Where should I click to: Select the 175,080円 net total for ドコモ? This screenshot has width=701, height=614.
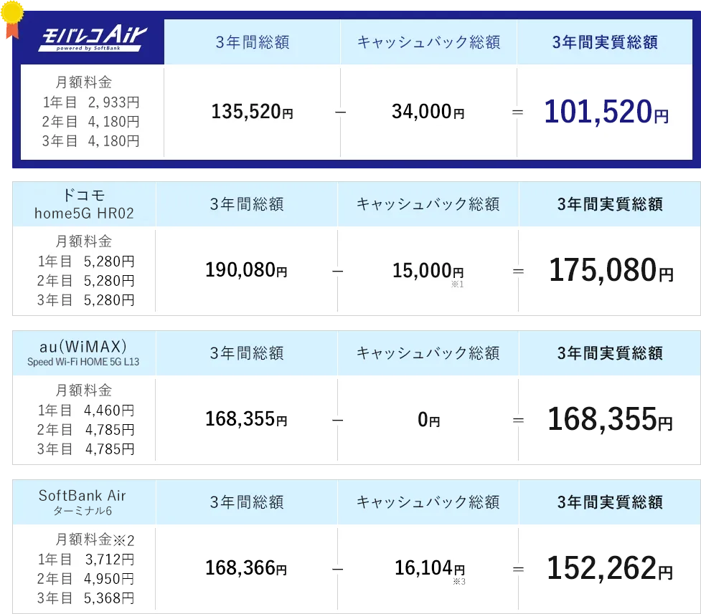click(x=611, y=271)
